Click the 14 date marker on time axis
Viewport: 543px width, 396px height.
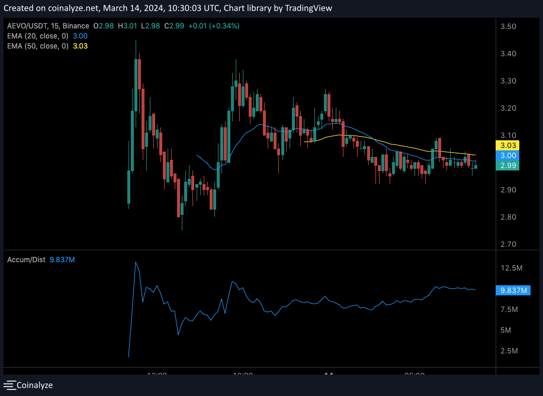(x=329, y=375)
